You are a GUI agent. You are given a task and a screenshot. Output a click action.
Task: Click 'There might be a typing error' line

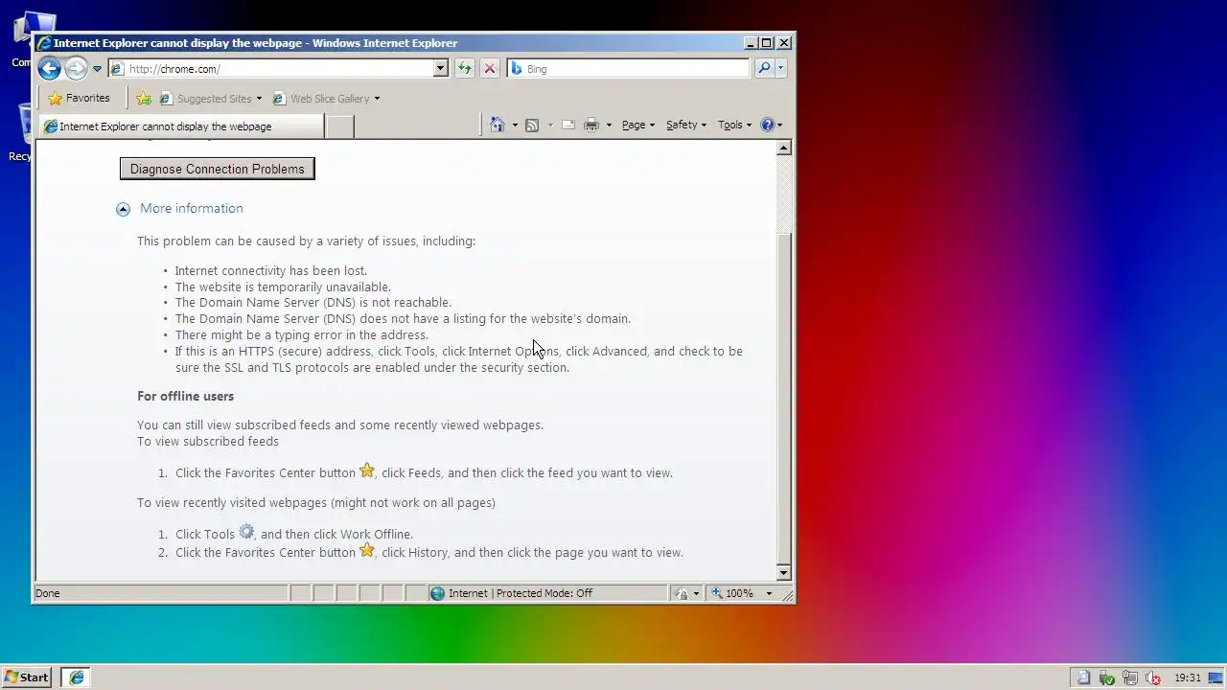[301, 334]
